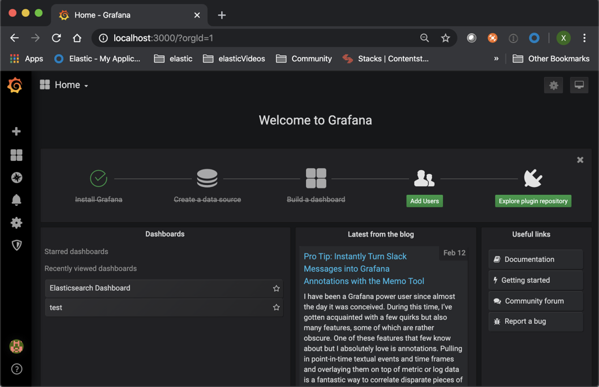This screenshot has height=387, width=599.
Task: Star the Elasticsearch Dashboard
Action: pos(276,287)
